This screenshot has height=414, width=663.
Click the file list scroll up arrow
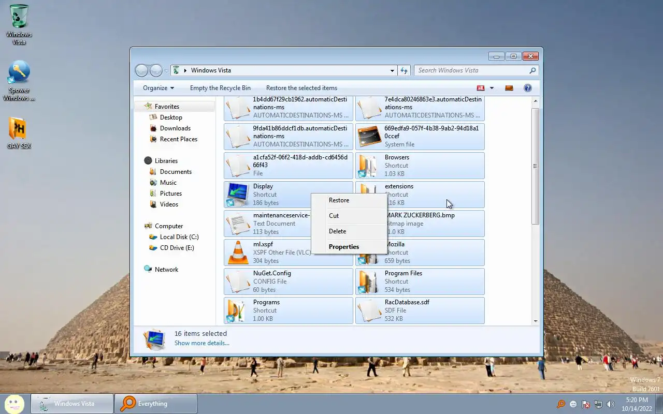[x=536, y=101]
